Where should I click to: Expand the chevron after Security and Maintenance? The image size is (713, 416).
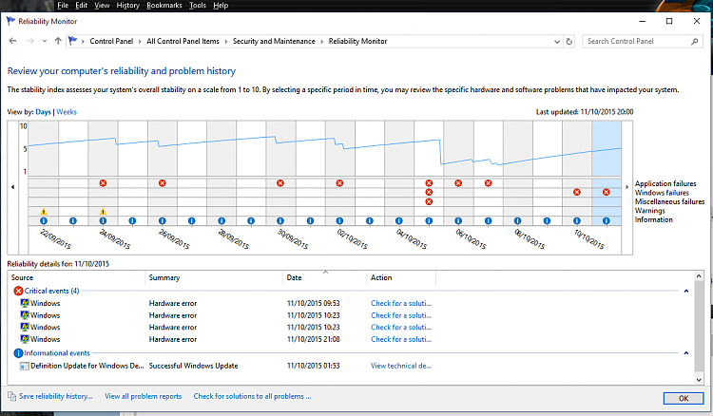tap(322, 42)
